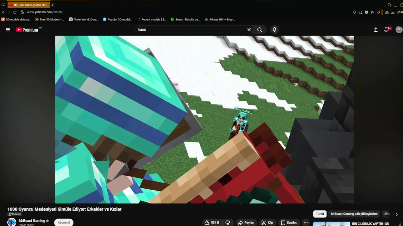The width and height of the screenshot is (403, 226).
Task: Click the 'Dublajlı' dubbed label
Action: [x=14, y=214]
